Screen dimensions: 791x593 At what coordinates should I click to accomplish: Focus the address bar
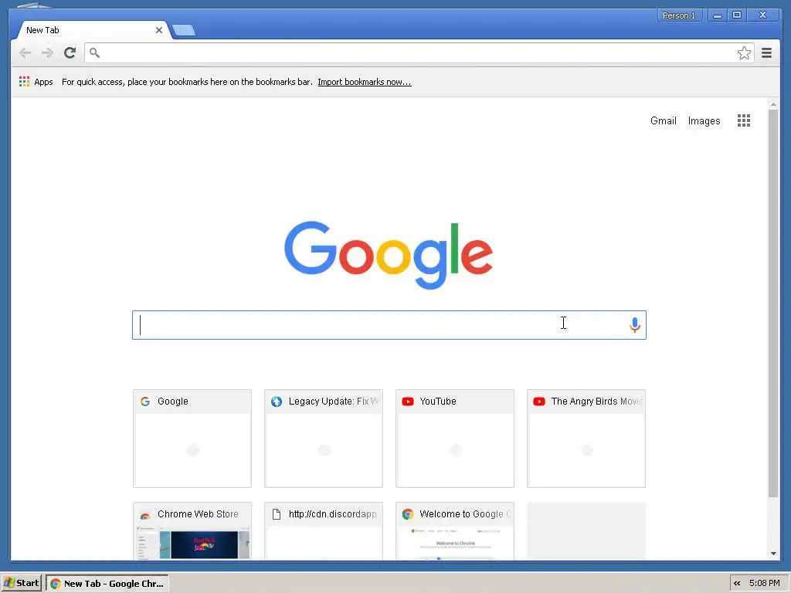[419, 53]
